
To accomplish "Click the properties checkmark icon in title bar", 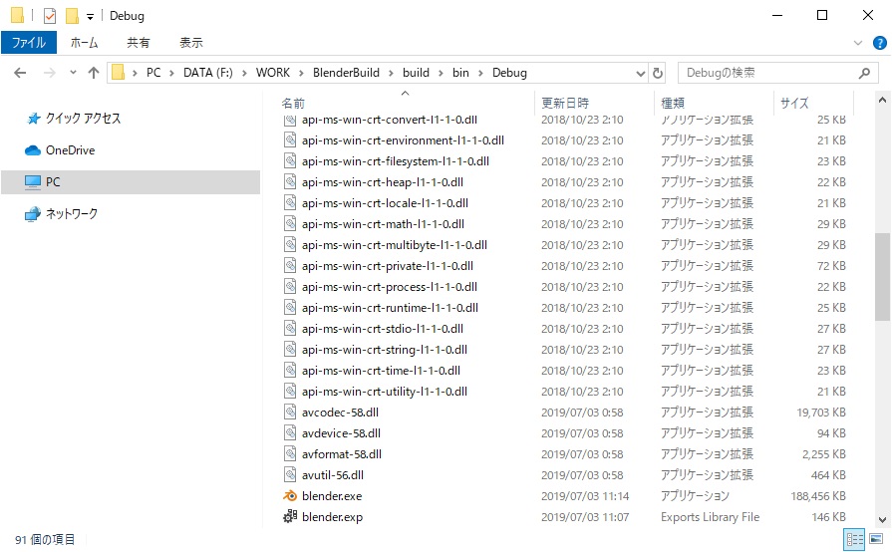I will click(x=50, y=15).
